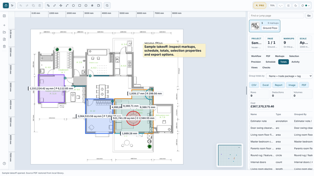
Task: Click the PDF export button
Action: click(304, 85)
